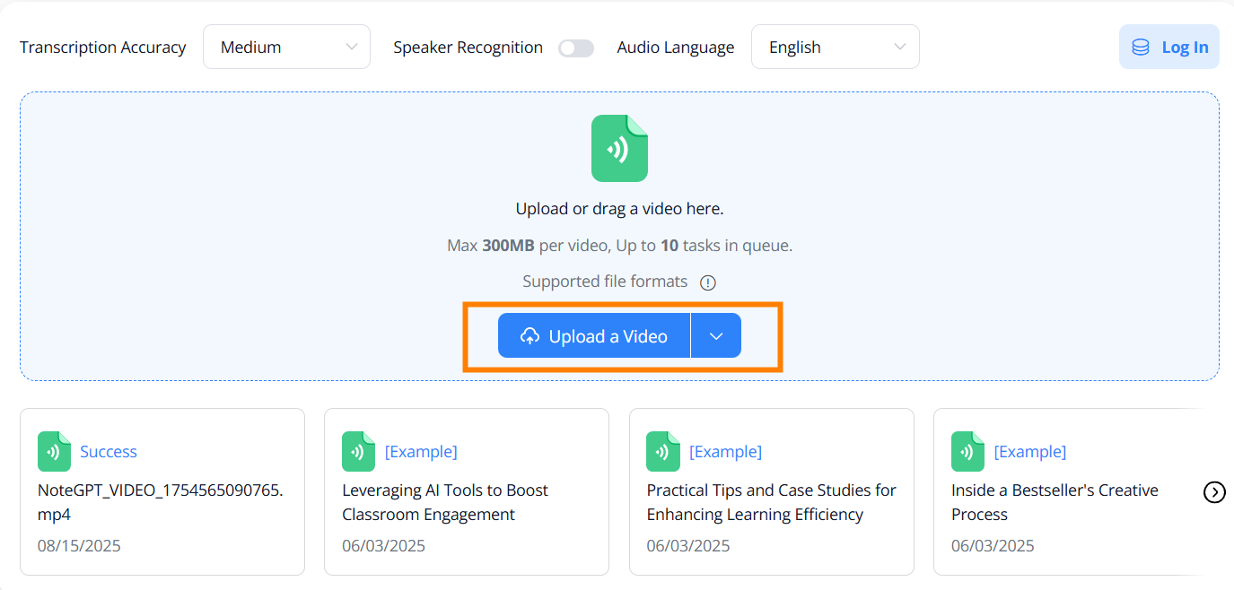
Task: Click the Upload a Video button
Action: coord(594,335)
